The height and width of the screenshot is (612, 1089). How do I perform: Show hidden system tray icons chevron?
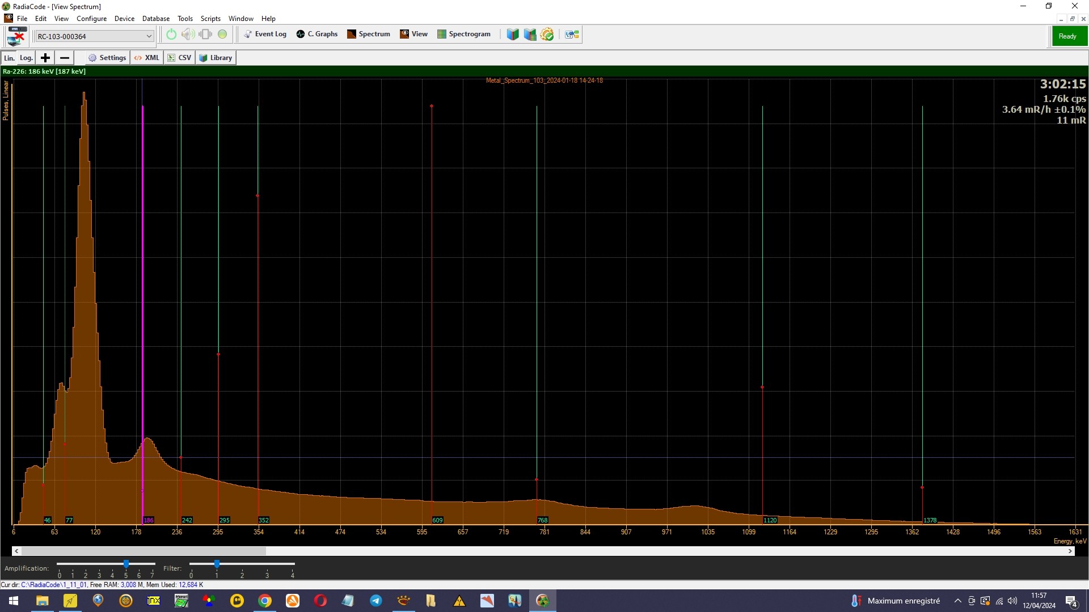pyautogui.click(x=957, y=601)
